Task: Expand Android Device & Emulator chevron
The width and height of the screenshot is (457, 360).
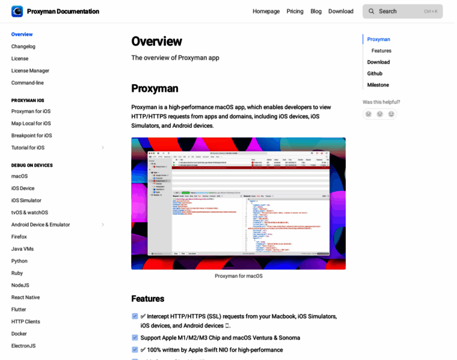Action: (103, 224)
